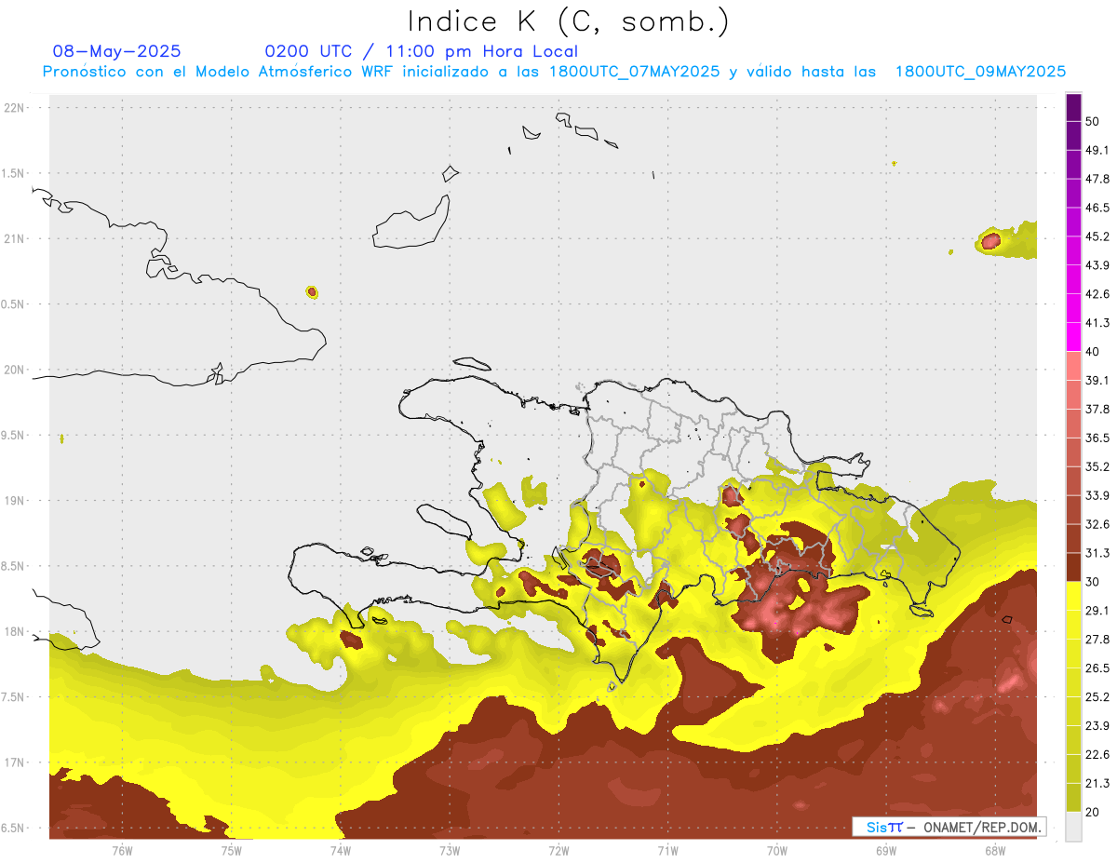1117x863 pixels.
Task: Click the '20' colorbar value
Action: (x=1093, y=813)
